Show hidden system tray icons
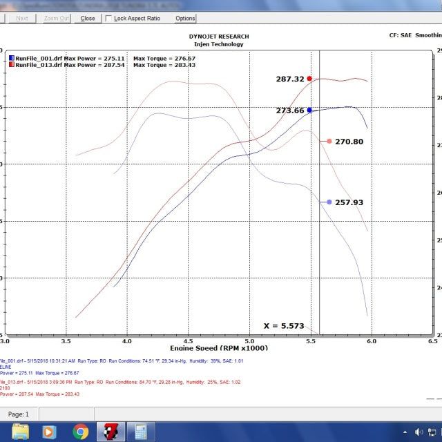The image size is (442, 442). 406,432
